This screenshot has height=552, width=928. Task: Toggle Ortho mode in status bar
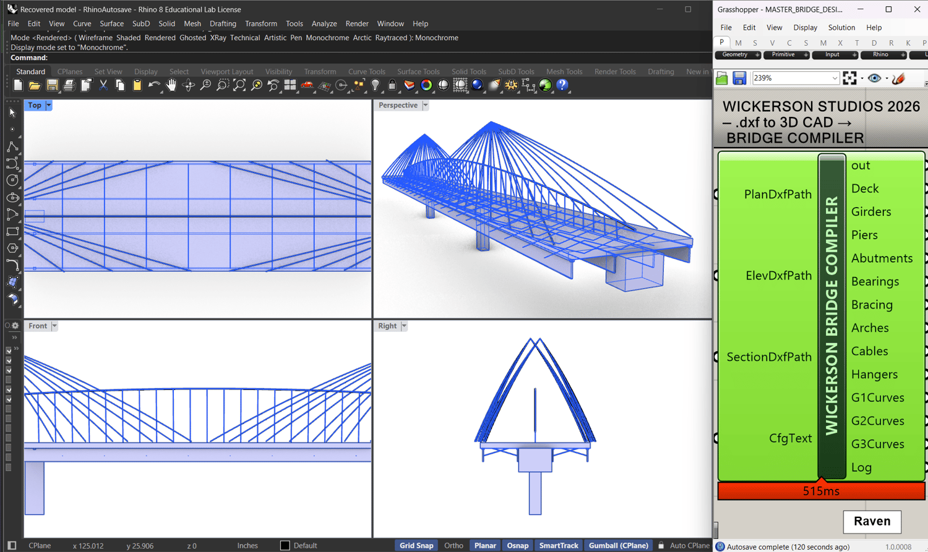pyautogui.click(x=453, y=546)
